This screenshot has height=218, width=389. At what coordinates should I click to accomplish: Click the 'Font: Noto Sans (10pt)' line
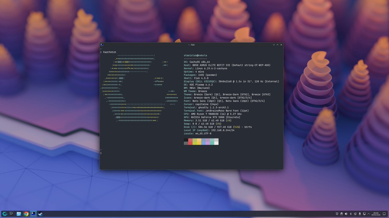pyautogui.click(x=224, y=101)
